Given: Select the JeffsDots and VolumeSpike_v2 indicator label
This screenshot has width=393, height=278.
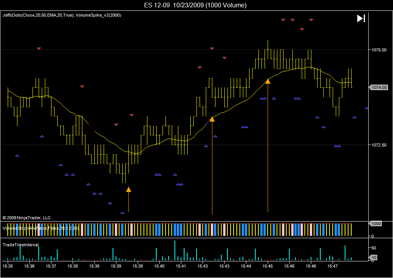Looking at the screenshot, I should tap(62, 15).
